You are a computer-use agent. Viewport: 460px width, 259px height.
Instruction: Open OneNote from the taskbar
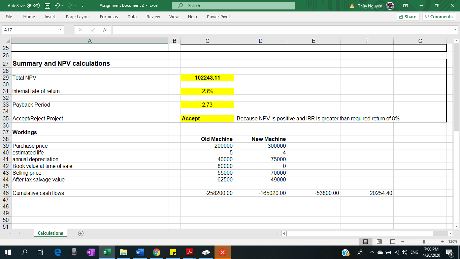point(90,252)
